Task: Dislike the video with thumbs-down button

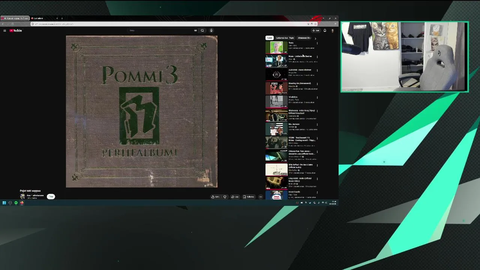Action: click(225, 196)
